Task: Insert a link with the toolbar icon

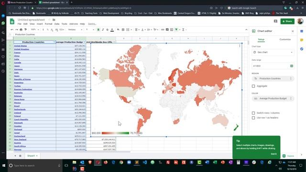Action: tap(163, 30)
